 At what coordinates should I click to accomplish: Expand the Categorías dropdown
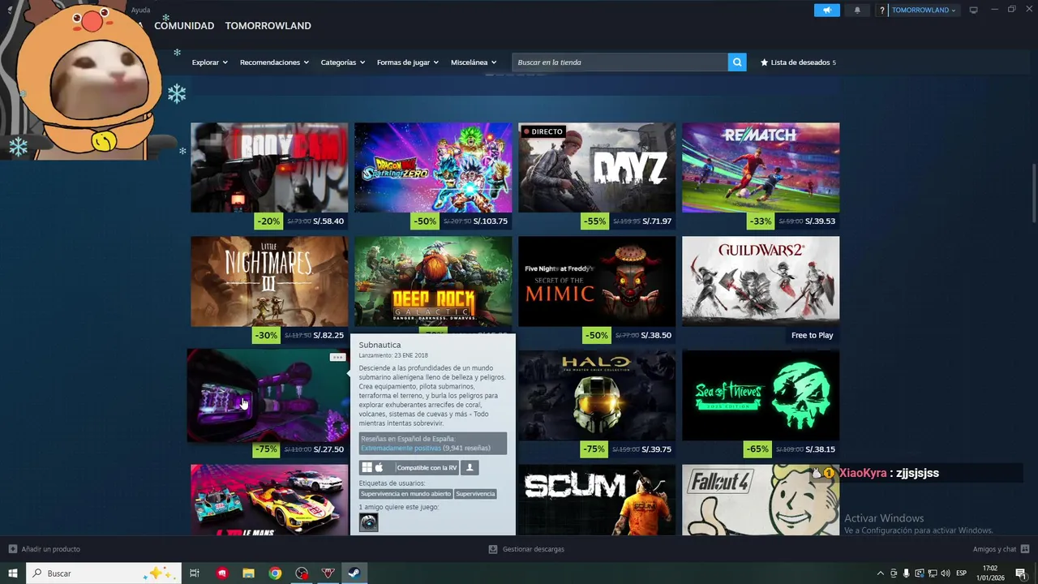coord(342,62)
